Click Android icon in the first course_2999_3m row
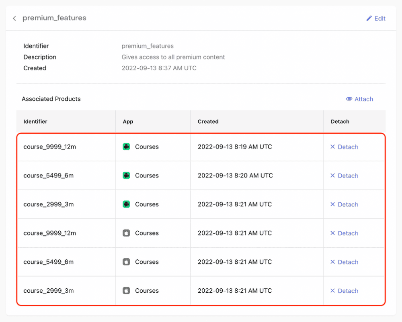The image size is (402, 322). click(x=126, y=204)
